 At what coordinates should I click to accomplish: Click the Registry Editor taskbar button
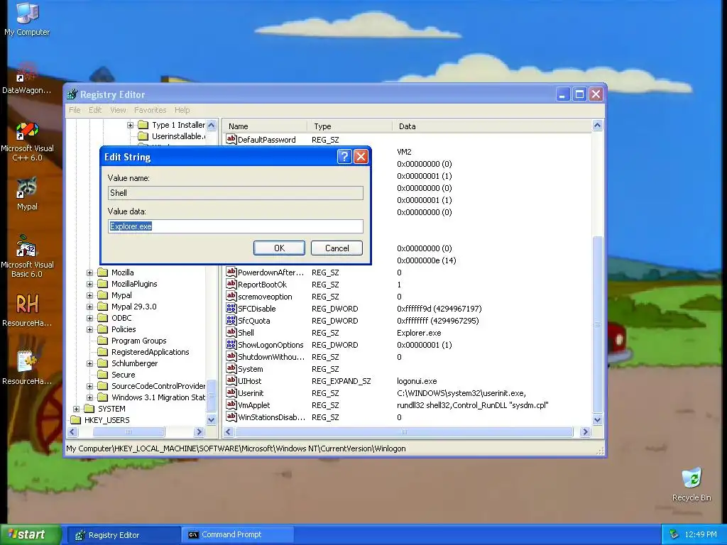124,534
